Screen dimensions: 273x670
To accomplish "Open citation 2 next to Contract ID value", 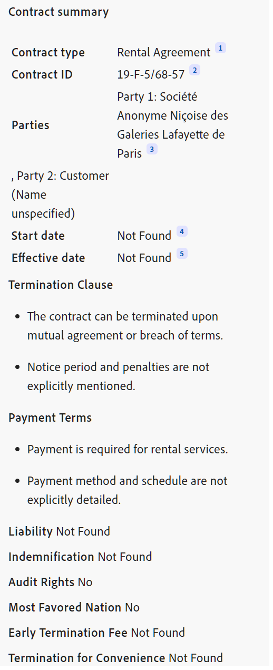I will pyautogui.click(x=194, y=71).
